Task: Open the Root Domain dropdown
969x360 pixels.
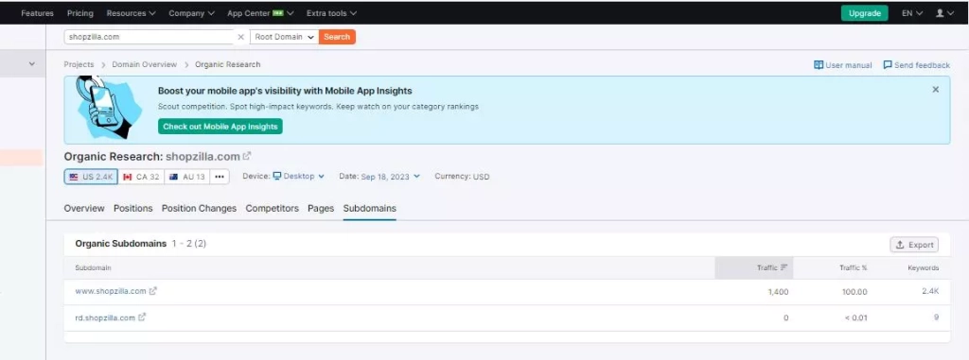Action: (285, 37)
